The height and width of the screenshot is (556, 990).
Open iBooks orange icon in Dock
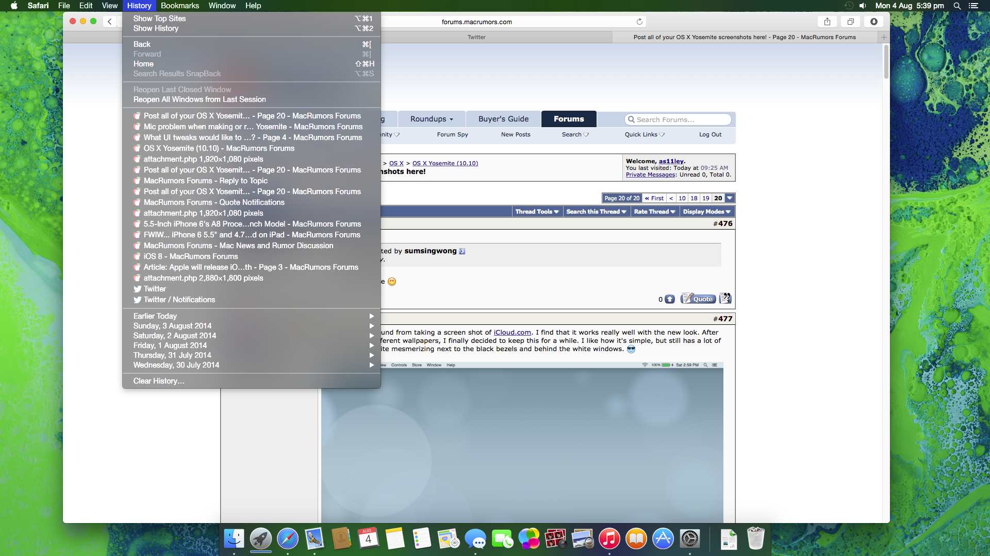tap(636, 539)
